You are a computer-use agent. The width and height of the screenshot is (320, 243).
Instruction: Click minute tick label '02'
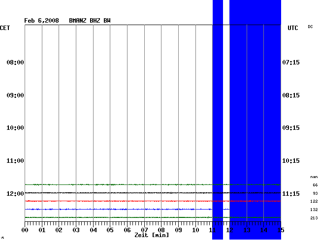tap(59, 230)
